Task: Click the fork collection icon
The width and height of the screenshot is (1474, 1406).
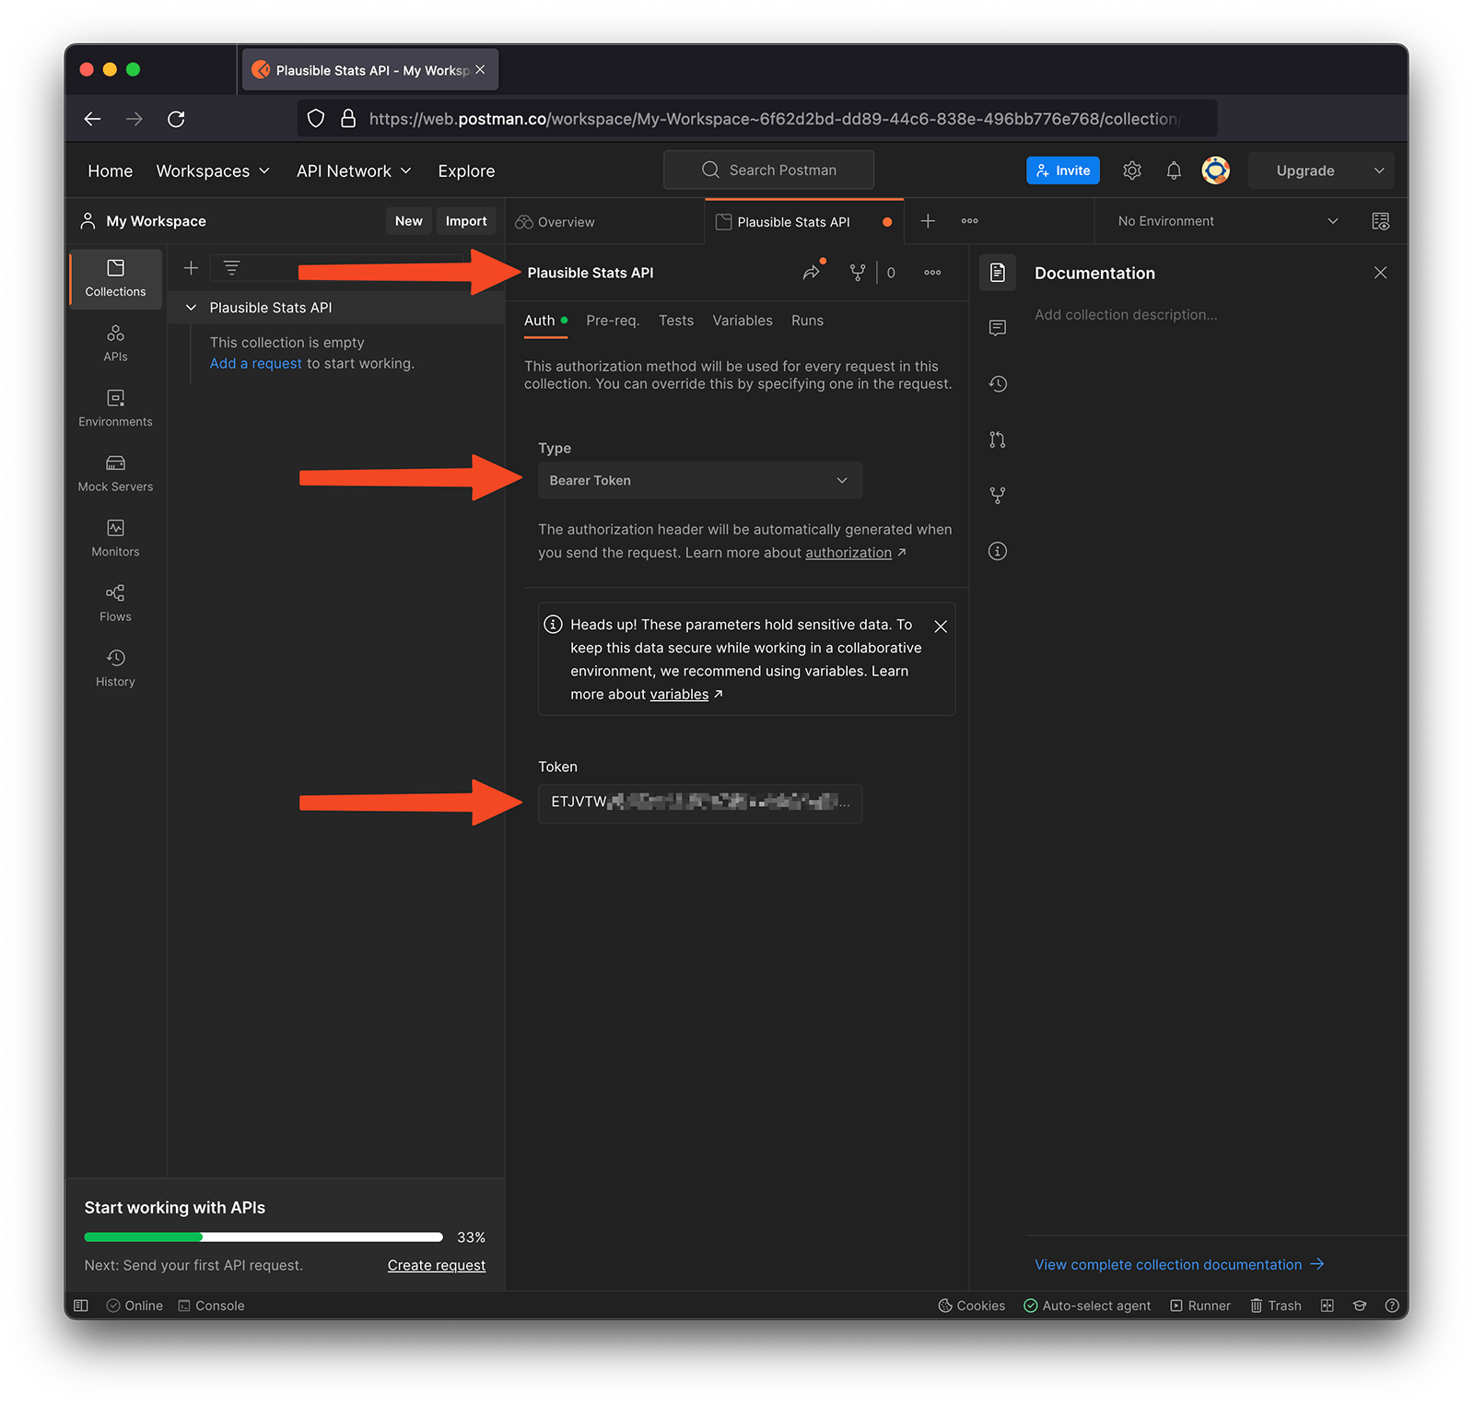Action: tap(858, 273)
